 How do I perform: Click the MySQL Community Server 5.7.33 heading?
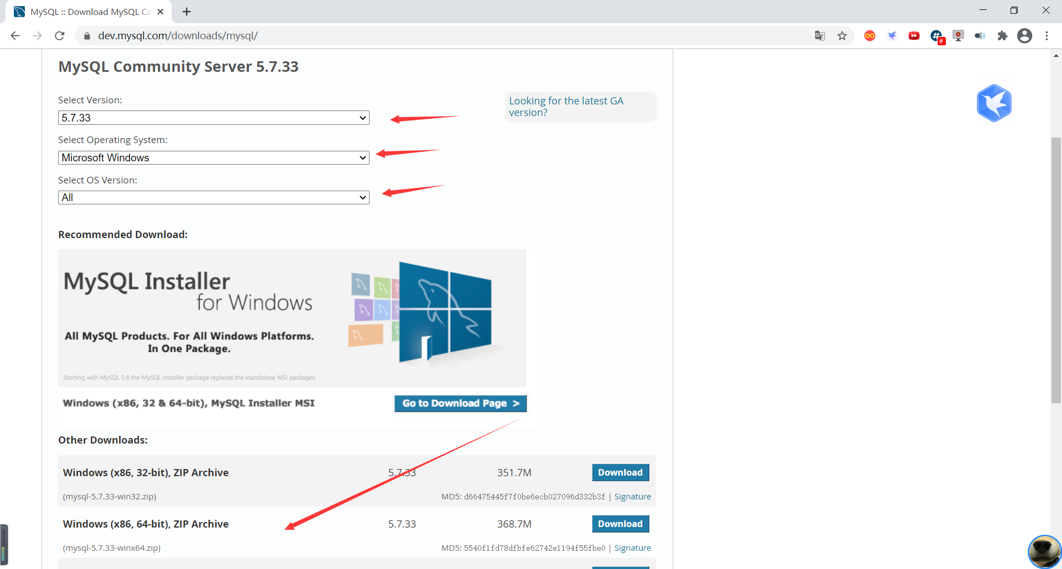178,67
